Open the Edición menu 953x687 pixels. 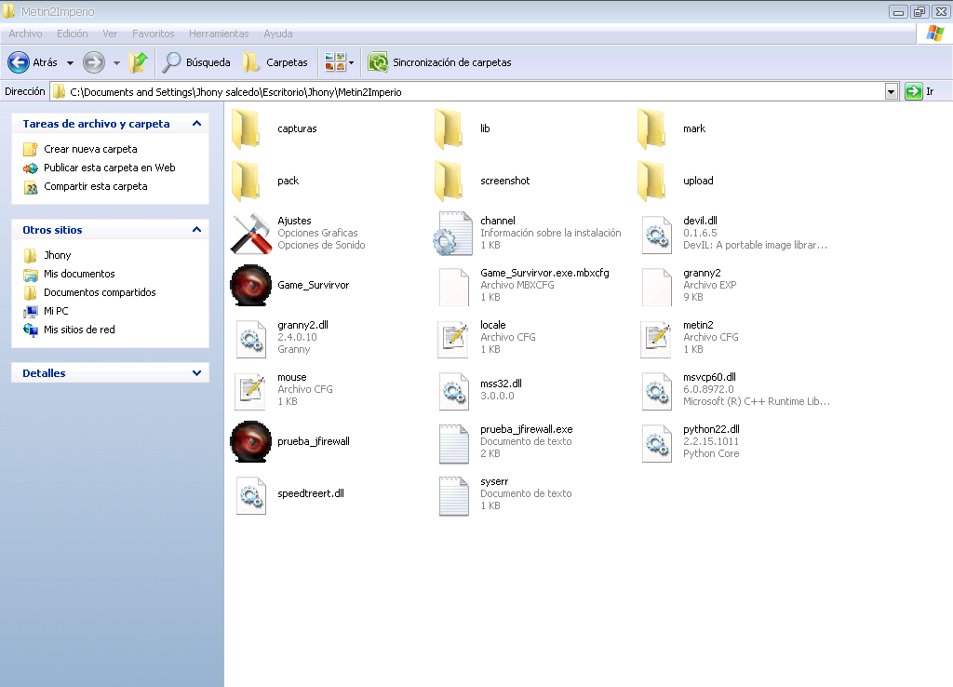72,34
